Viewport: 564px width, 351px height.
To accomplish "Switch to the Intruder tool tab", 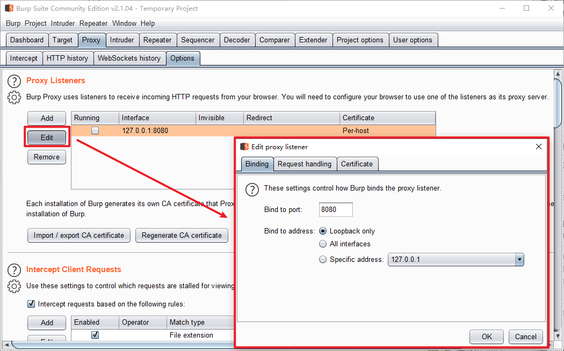I will click(122, 40).
